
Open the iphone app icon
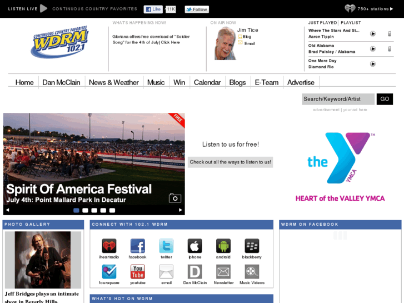[195, 246]
